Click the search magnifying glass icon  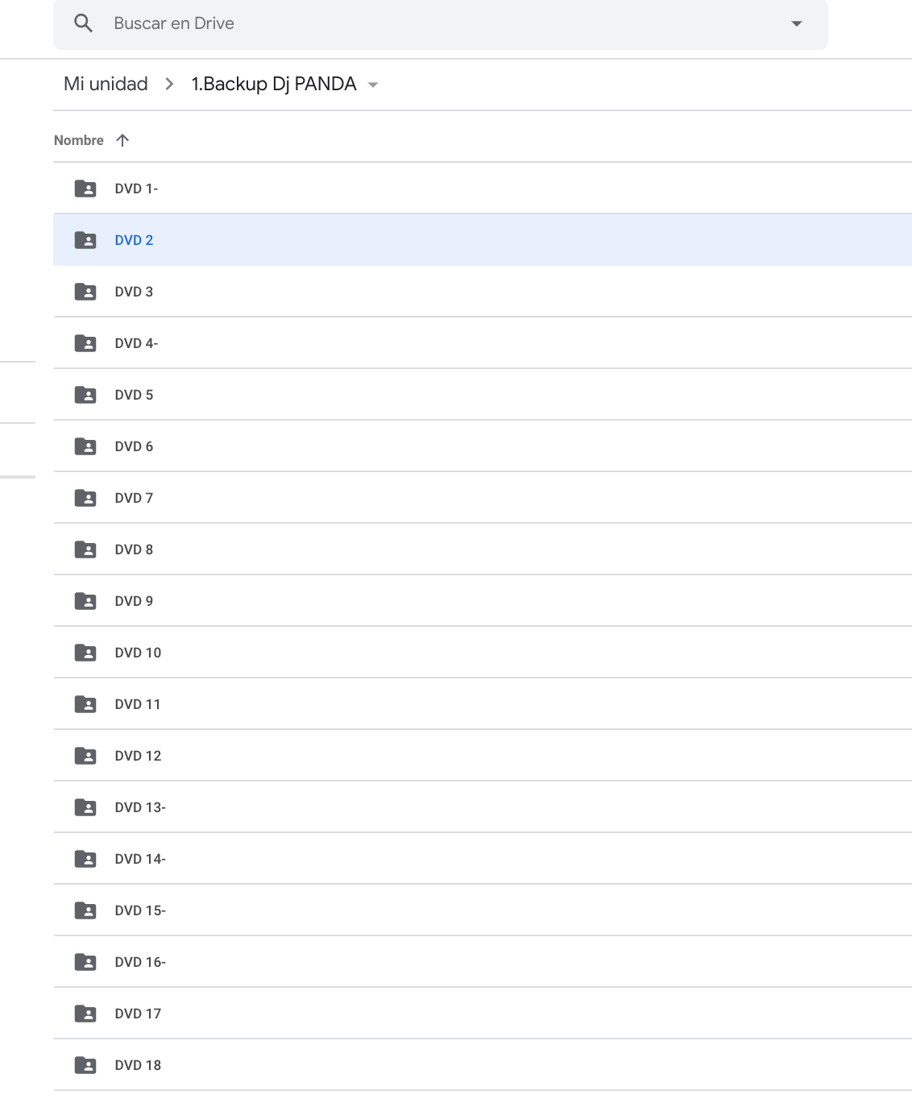coord(84,23)
